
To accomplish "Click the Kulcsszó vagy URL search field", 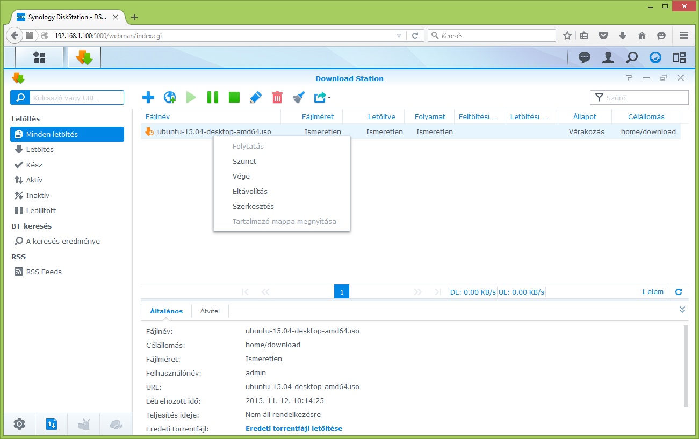I will [x=77, y=98].
